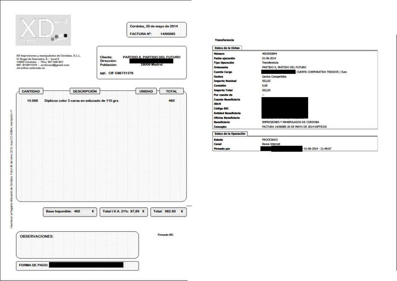Viewport: 397px width, 281px height.
Task: Click the 'Base Imponible: 465' box
Action: coord(70,212)
